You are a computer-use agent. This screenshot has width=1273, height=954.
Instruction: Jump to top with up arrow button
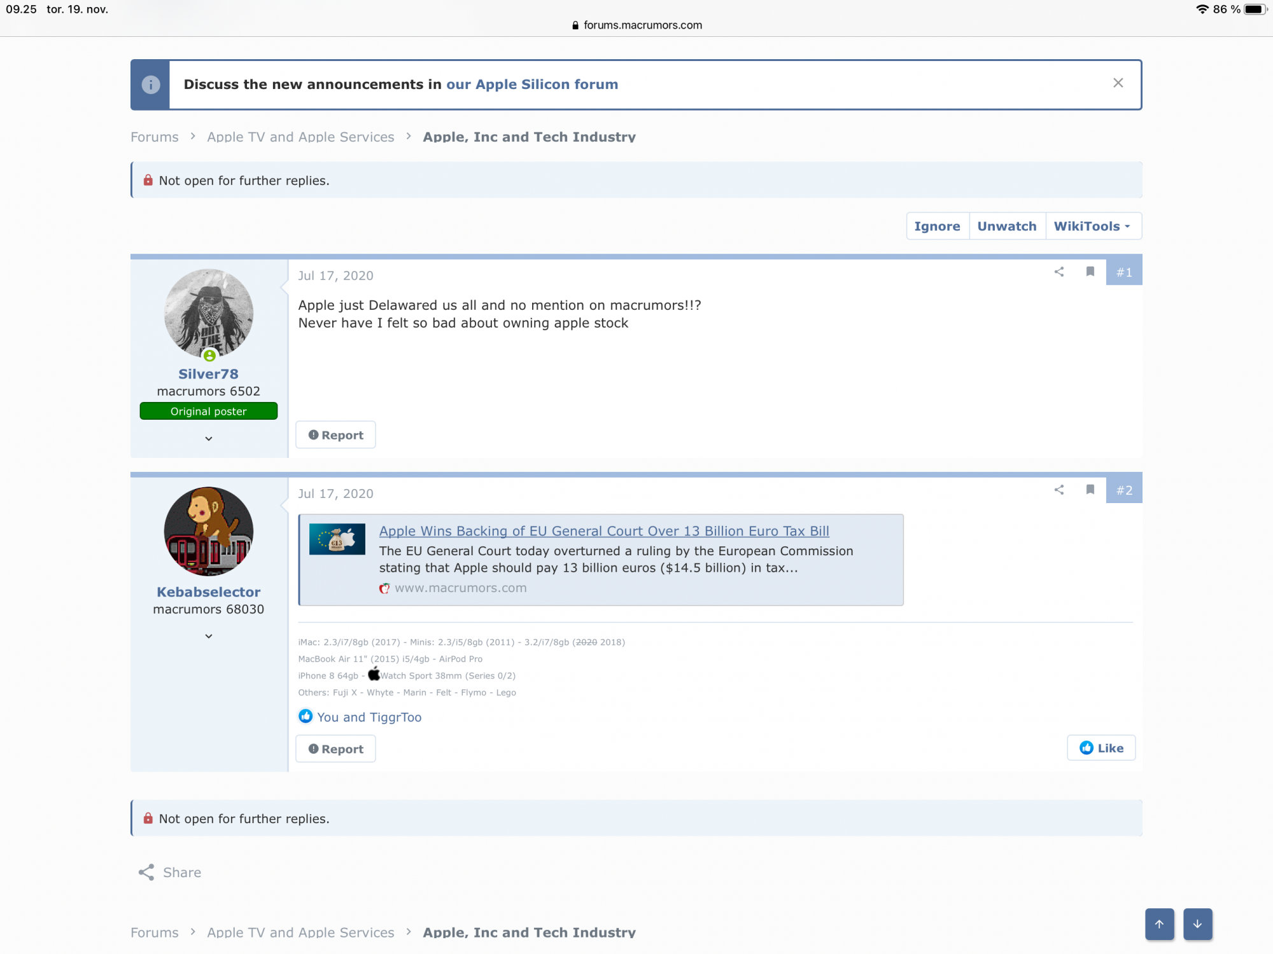pos(1160,924)
